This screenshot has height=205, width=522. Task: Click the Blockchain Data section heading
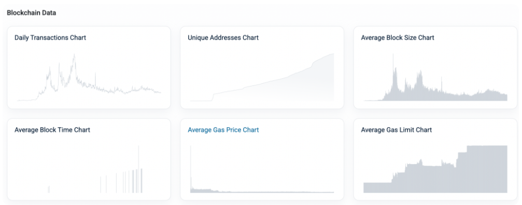pos(31,13)
